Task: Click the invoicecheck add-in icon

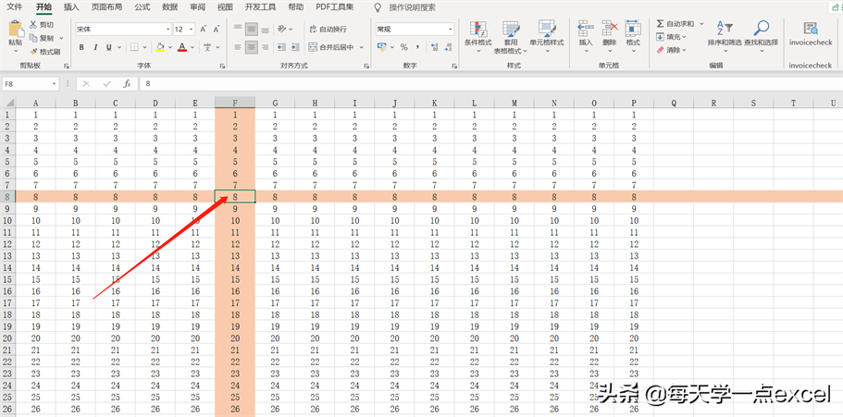Action: point(811,30)
